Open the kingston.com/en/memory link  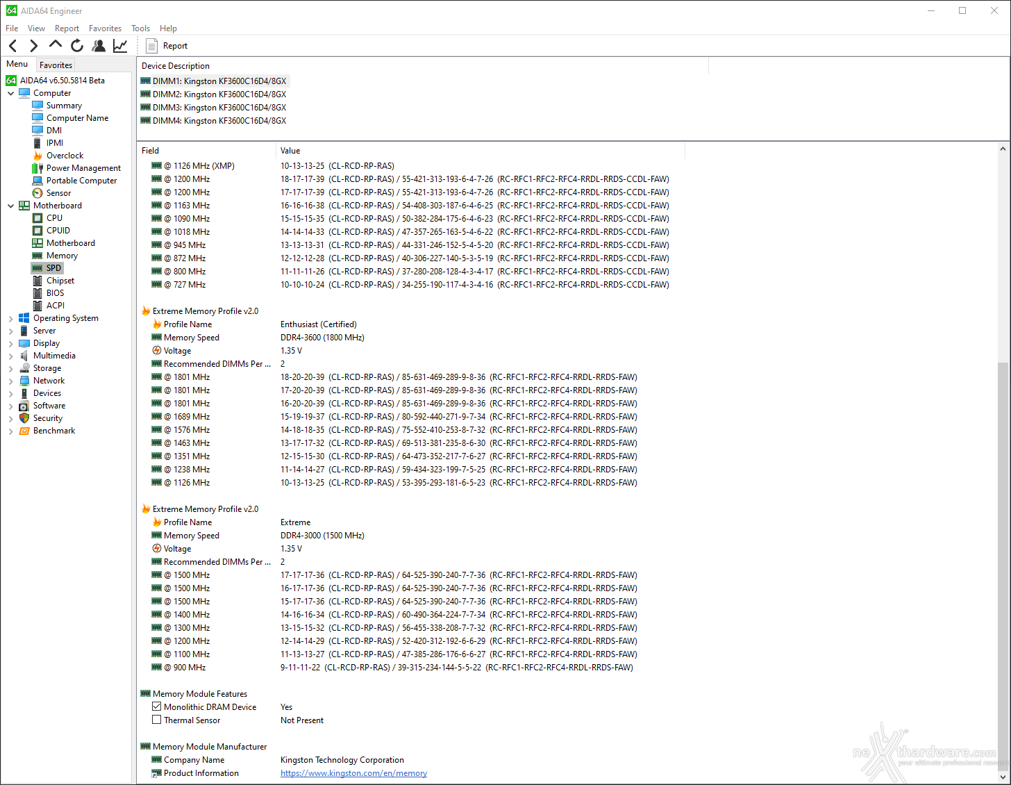click(x=353, y=773)
